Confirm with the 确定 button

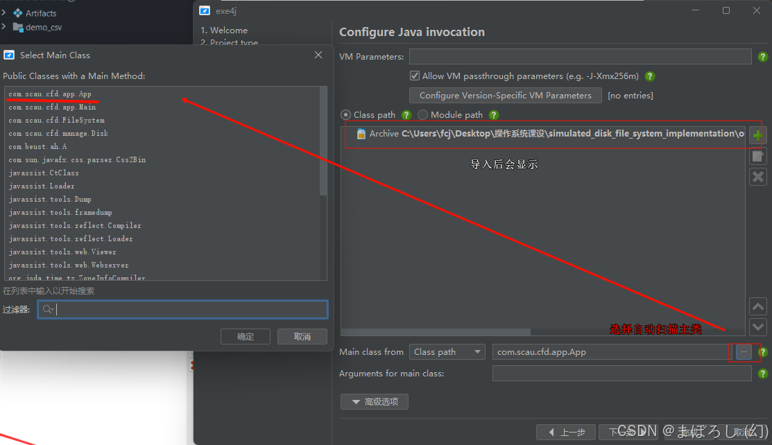[245, 337]
